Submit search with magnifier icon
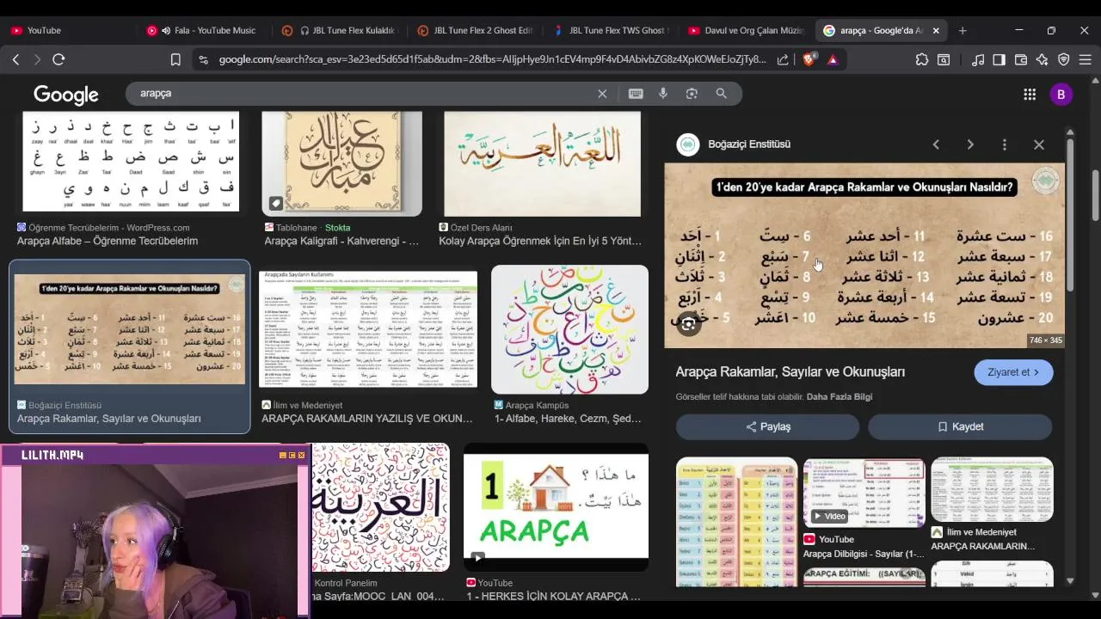Image resolution: width=1101 pixels, height=619 pixels. 722,94
